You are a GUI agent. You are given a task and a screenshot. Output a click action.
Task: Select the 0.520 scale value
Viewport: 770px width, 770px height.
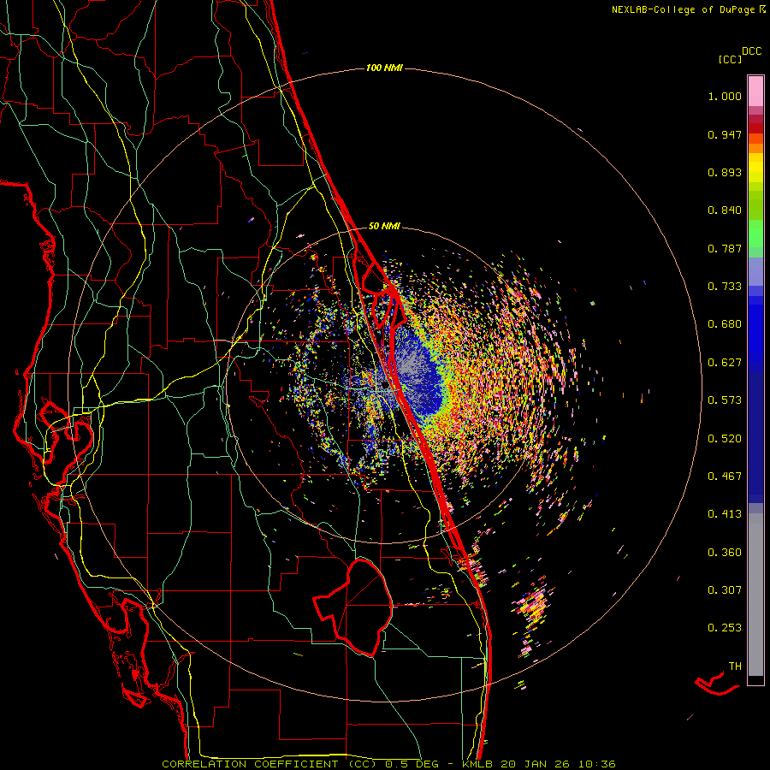pyautogui.click(x=725, y=439)
